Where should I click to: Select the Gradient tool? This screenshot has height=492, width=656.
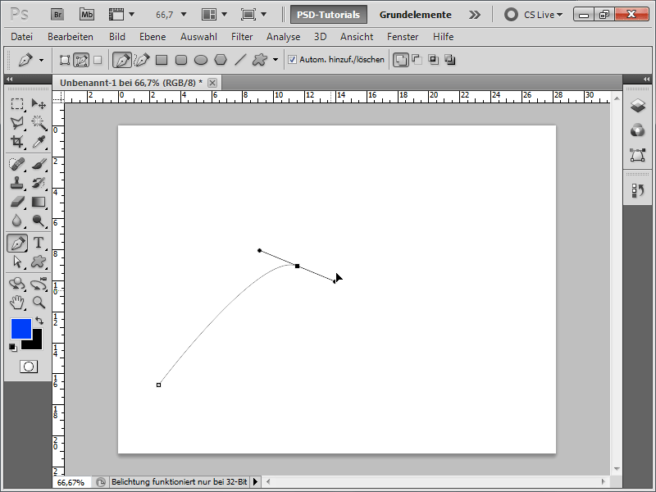(39, 202)
